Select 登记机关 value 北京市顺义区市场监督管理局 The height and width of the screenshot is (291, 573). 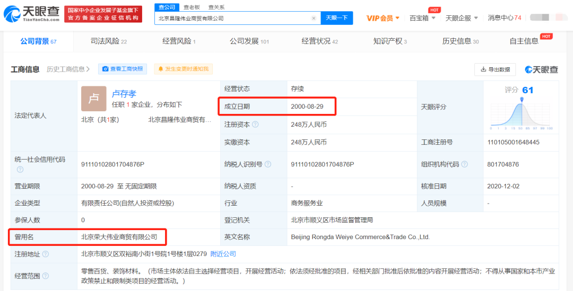(332, 220)
